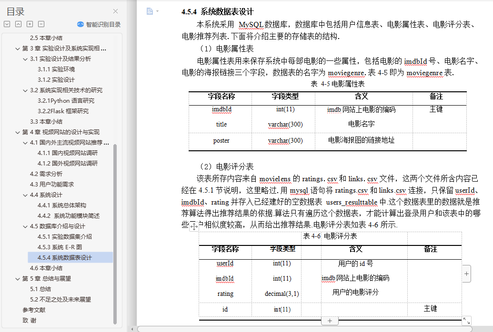
Task: Go to 2.5 本章小结 heading
Action: 46,38
